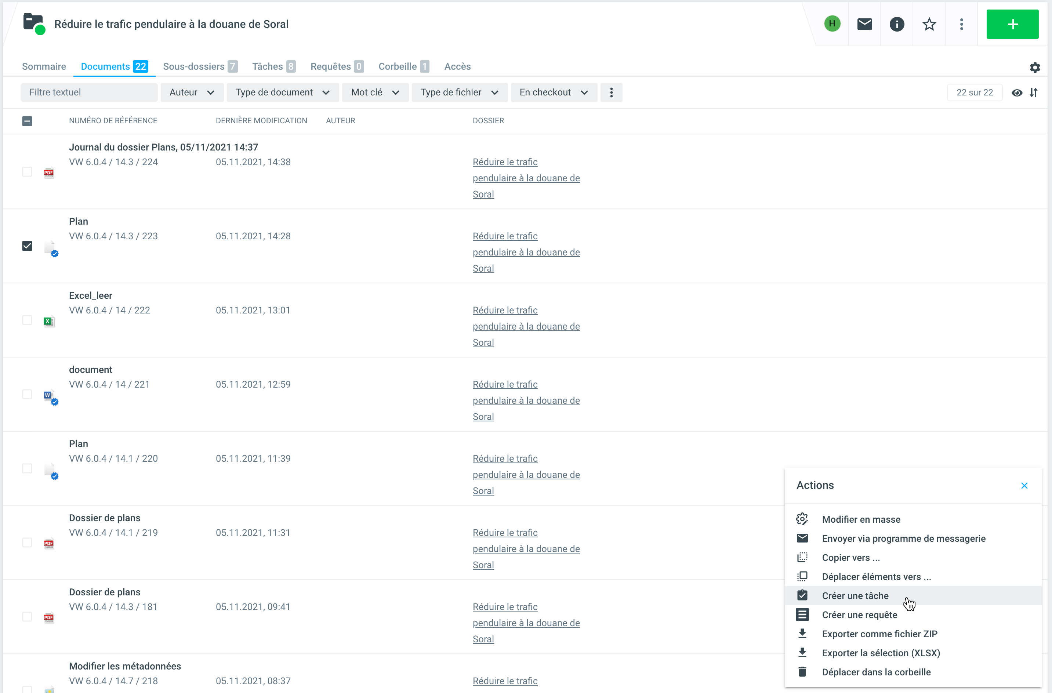Choose Exporter comme fichier ZIP action
Screen dimensions: 1052x693
click(879, 634)
